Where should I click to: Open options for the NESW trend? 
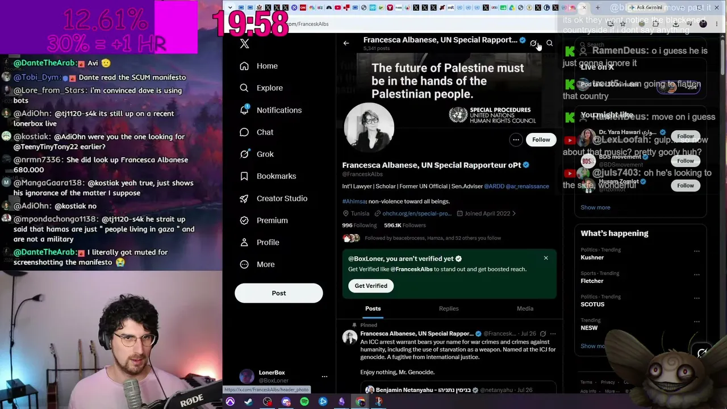click(697, 321)
